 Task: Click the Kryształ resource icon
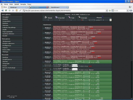(x=56, y=17)
